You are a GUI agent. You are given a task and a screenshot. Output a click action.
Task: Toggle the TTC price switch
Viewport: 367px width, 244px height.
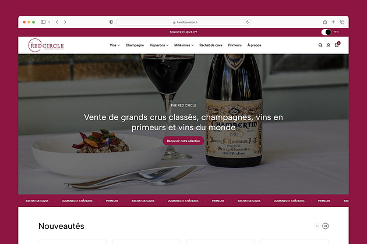point(326,32)
